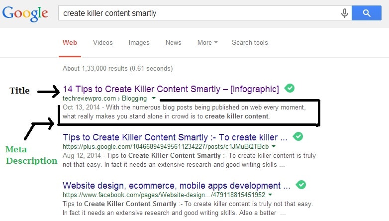This screenshot has width=389, height=221.
Task: Click green checkmark beside 14 Tips result
Action: 290,88
